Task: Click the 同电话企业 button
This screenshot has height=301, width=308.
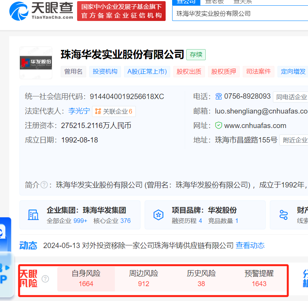Action: tap(291, 97)
